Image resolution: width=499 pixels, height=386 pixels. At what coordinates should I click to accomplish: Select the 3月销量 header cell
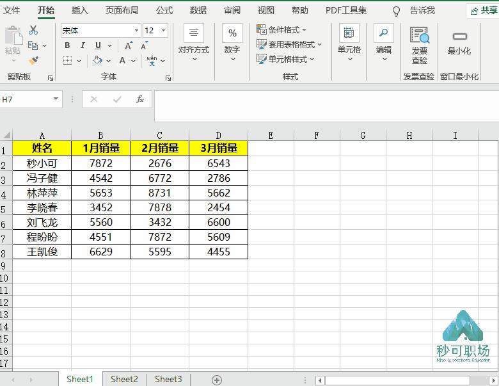point(219,148)
